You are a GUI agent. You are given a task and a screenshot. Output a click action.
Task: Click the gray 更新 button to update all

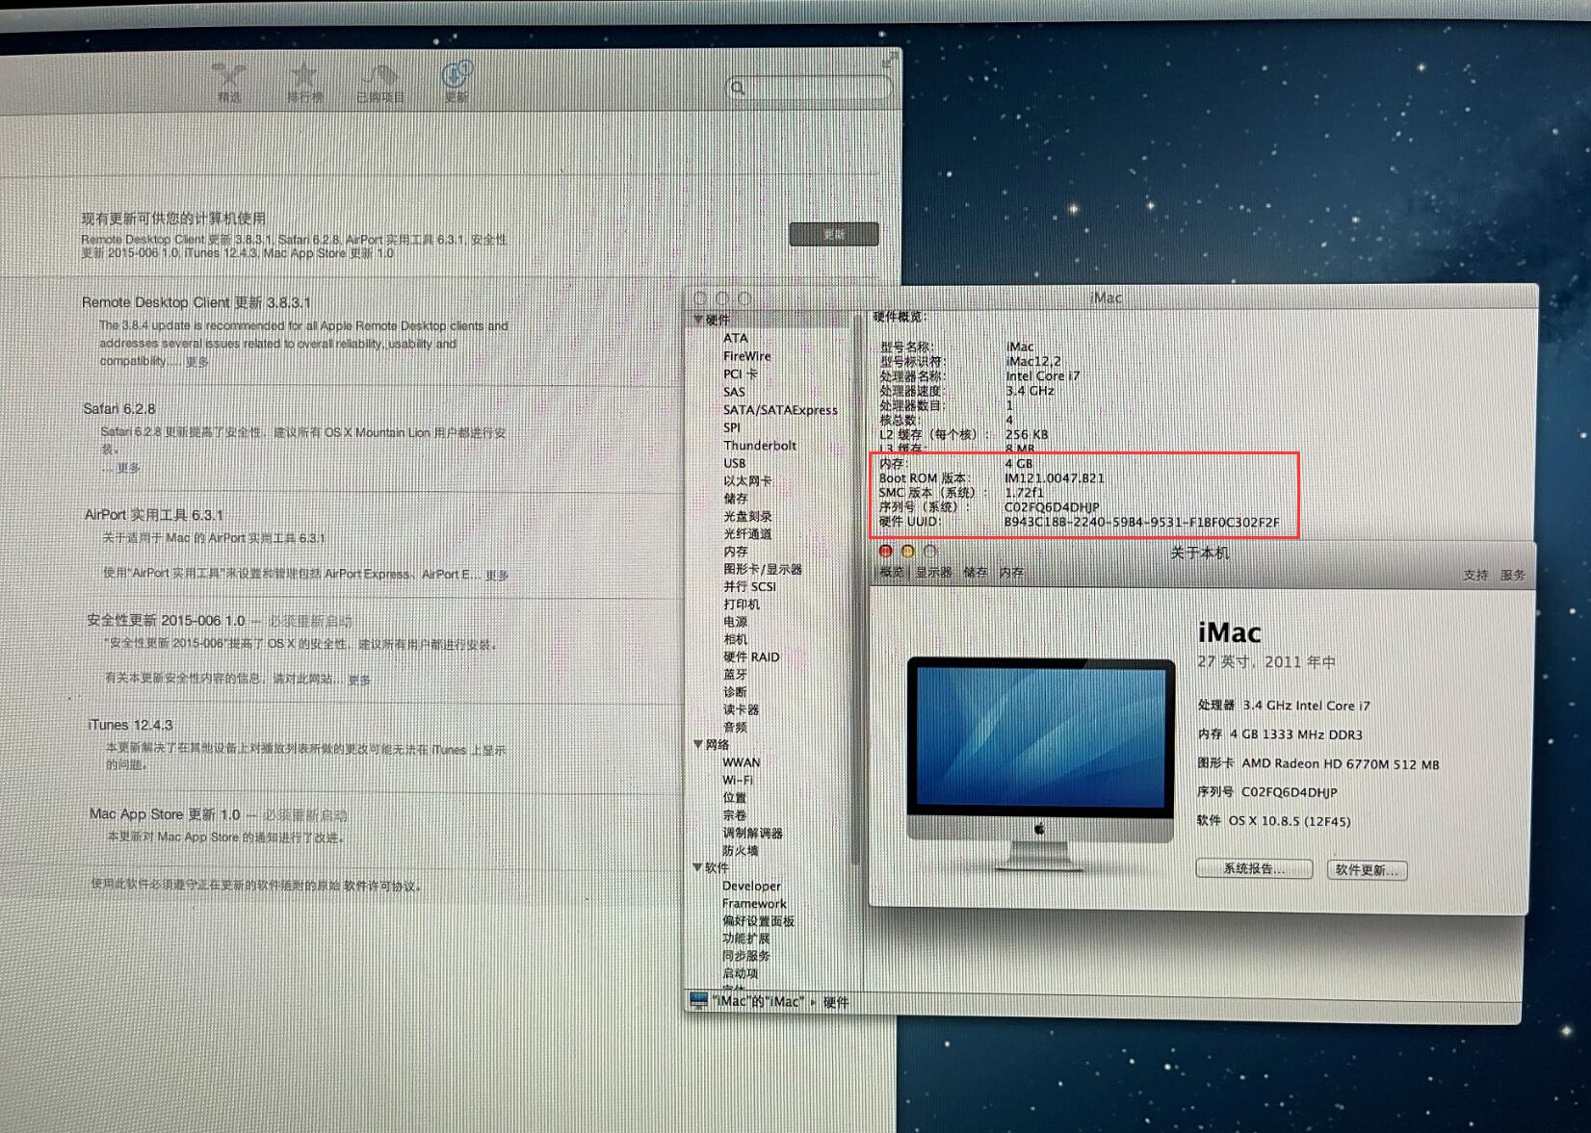coord(833,234)
